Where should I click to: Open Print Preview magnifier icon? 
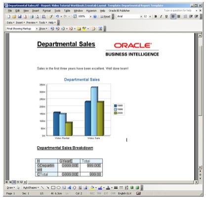click(38, 16)
